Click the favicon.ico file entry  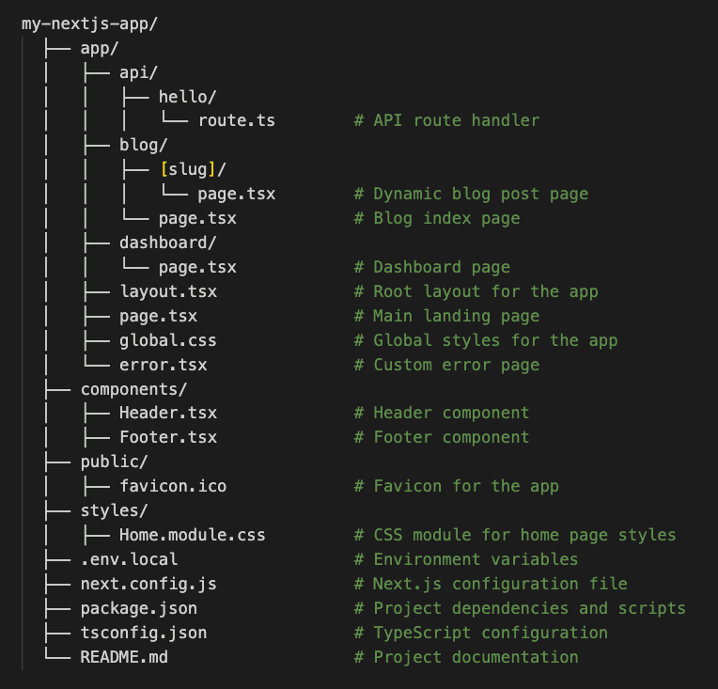(x=173, y=486)
